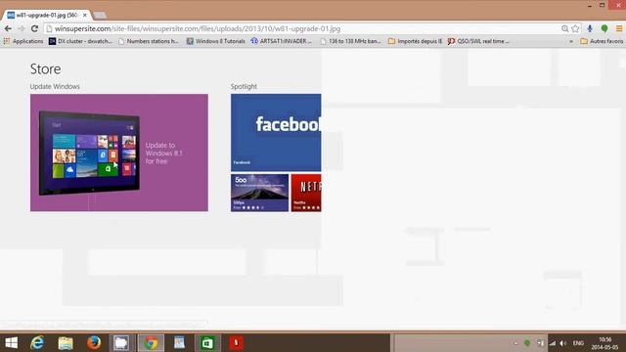Open the Autres favoris folder

[602, 41]
